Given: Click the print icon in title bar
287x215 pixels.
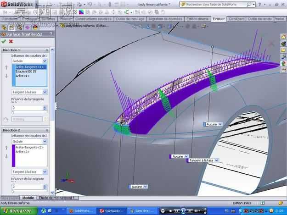Looking at the screenshot, I should 79,4.
